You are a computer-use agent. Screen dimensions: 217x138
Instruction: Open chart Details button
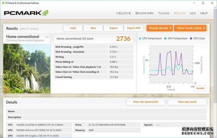coord(200,88)
